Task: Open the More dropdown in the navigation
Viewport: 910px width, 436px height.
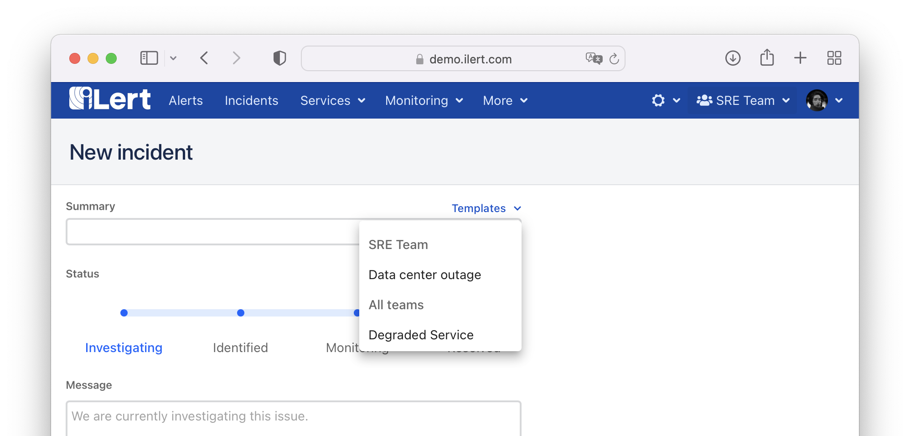Action: click(x=505, y=100)
